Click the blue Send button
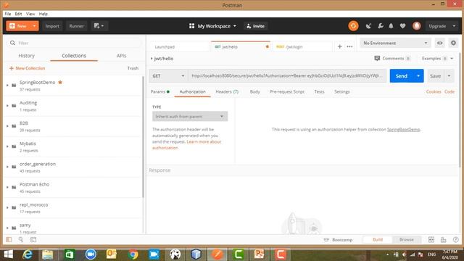Screen dimensions: 464x261 [402, 76]
